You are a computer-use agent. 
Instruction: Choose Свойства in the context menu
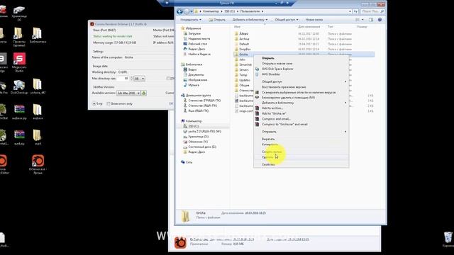(268, 164)
